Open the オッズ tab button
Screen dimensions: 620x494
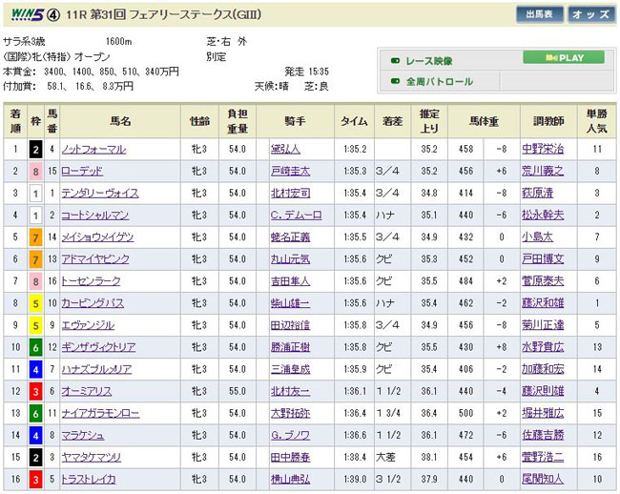591,14
